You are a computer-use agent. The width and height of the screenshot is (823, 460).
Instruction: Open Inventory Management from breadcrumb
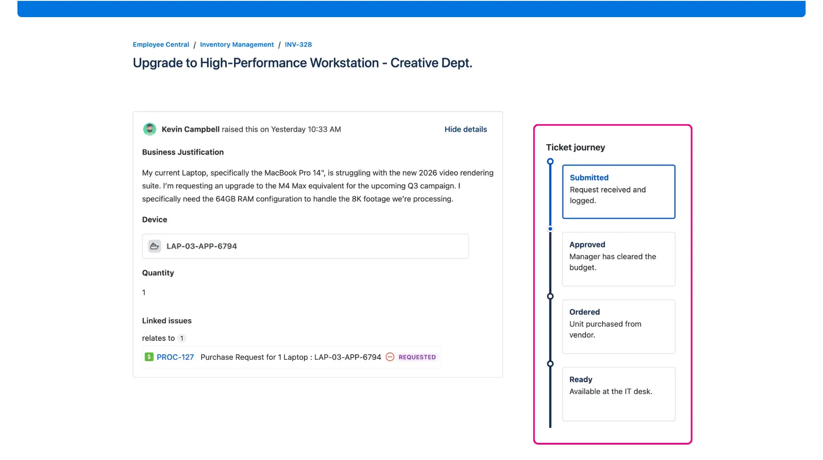[237, 44]
